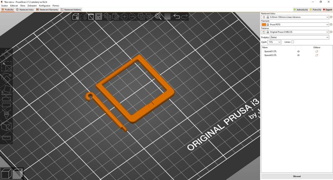Select Expert mode

click(328, 10)
